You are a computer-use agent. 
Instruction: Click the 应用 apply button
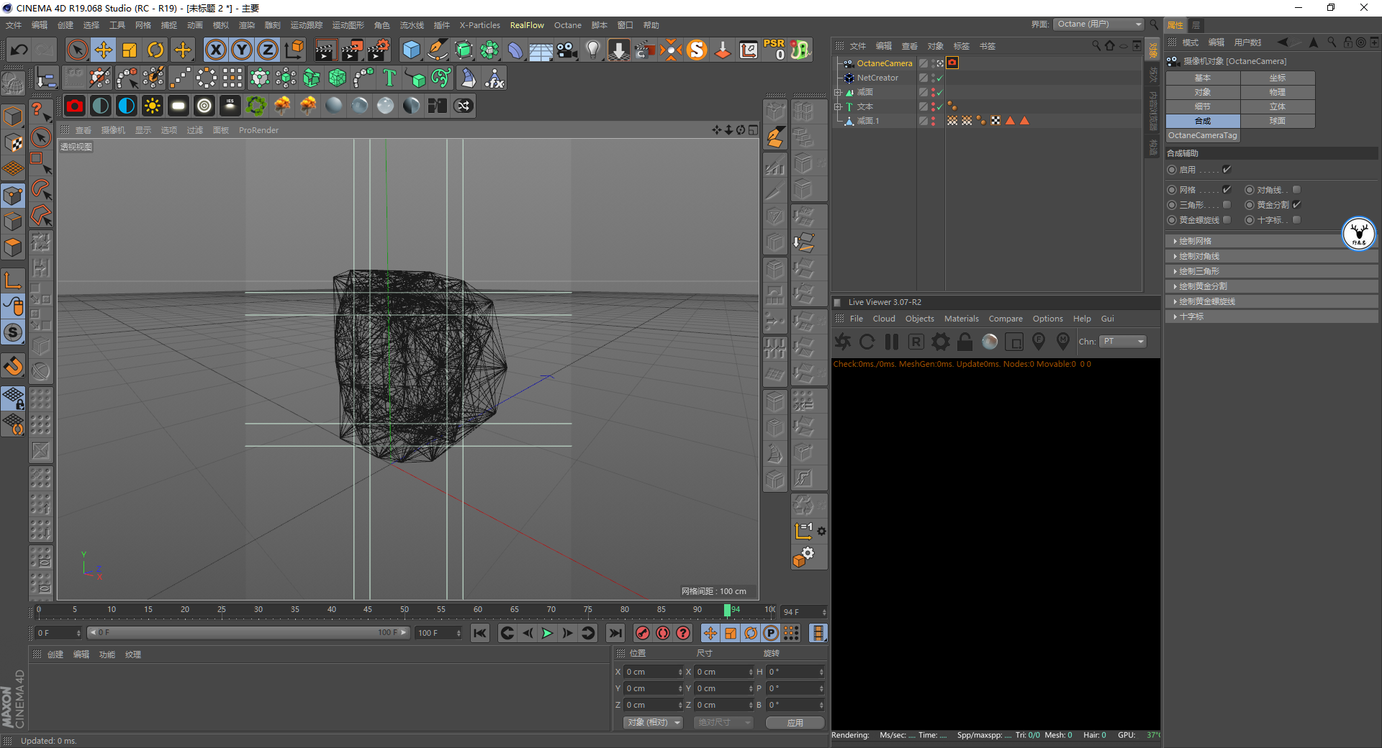pos(795,722)
